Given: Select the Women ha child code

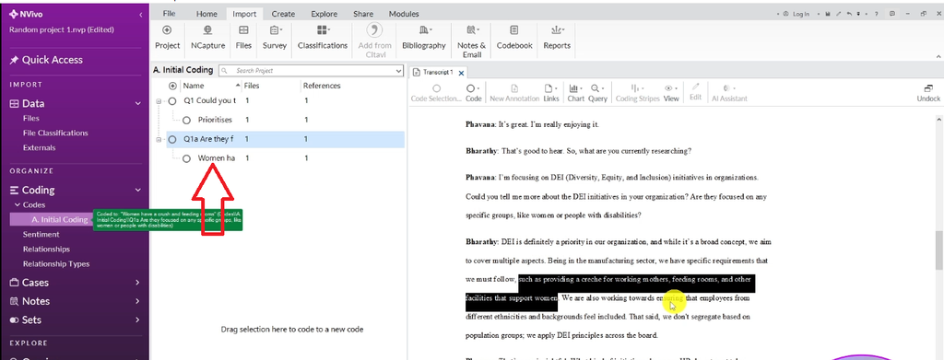Looking at the screenshot, I should pos(216,158).
